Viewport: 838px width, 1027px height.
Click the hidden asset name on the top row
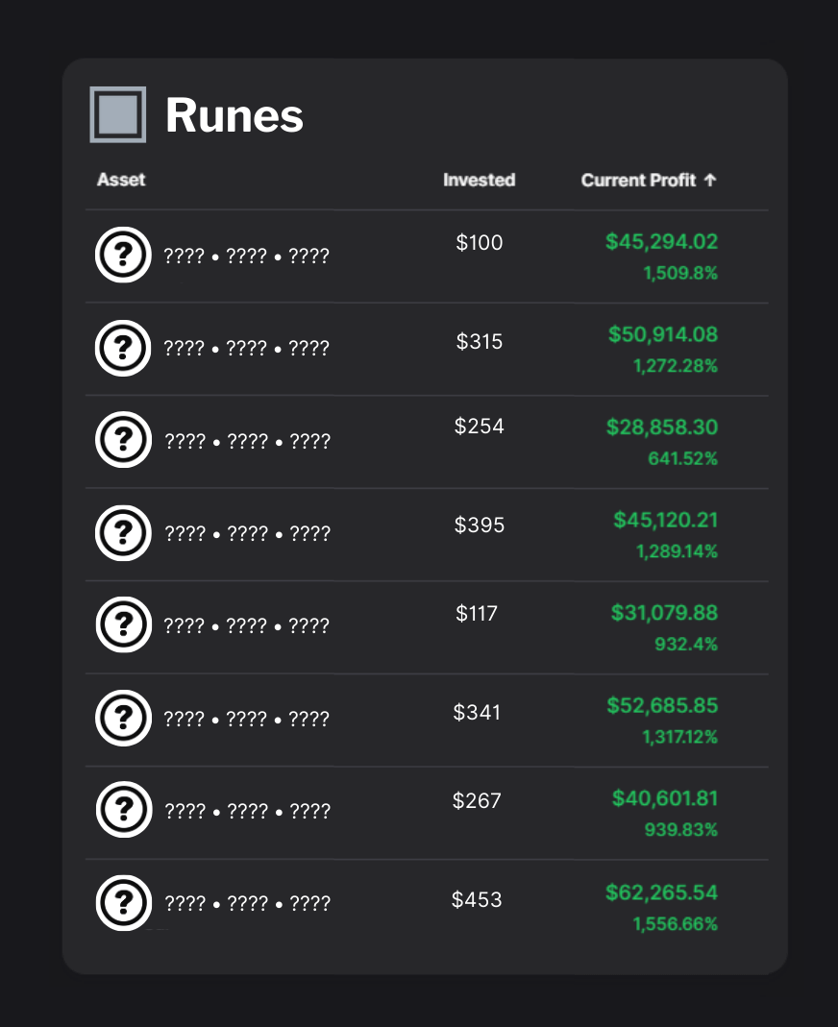click(x=244, y=257)
